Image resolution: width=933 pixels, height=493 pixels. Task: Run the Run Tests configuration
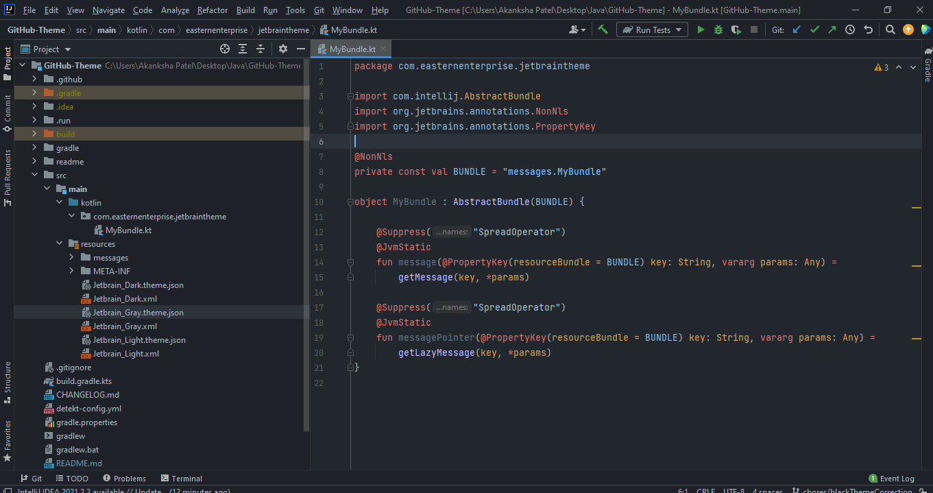[x=701, y=29]
